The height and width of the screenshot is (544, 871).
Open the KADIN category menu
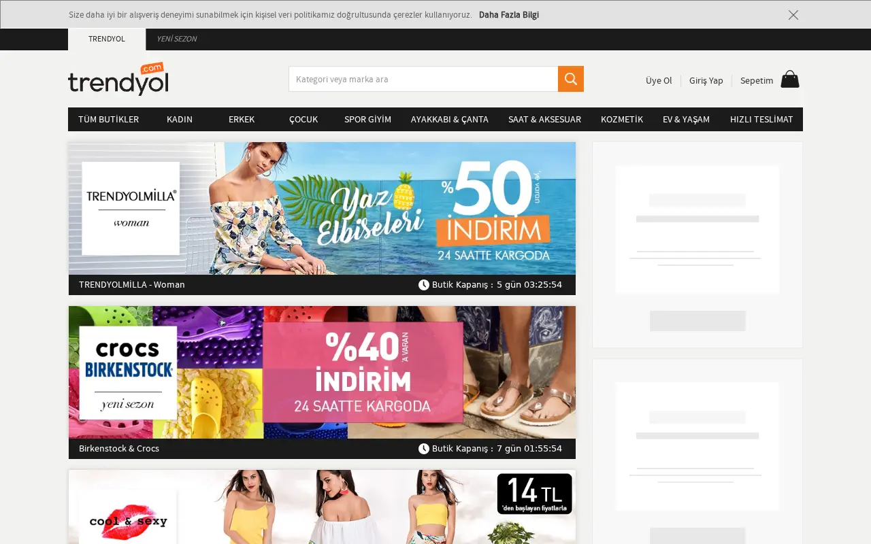(180, 119)
